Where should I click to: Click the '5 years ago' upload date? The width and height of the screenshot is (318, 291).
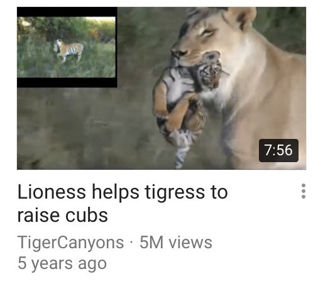pyautogui.click(x=62, y=263)
